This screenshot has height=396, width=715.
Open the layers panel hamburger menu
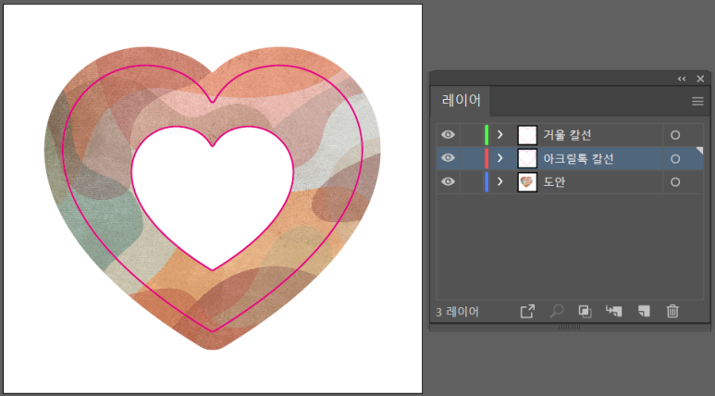click(x=697, y=101)
